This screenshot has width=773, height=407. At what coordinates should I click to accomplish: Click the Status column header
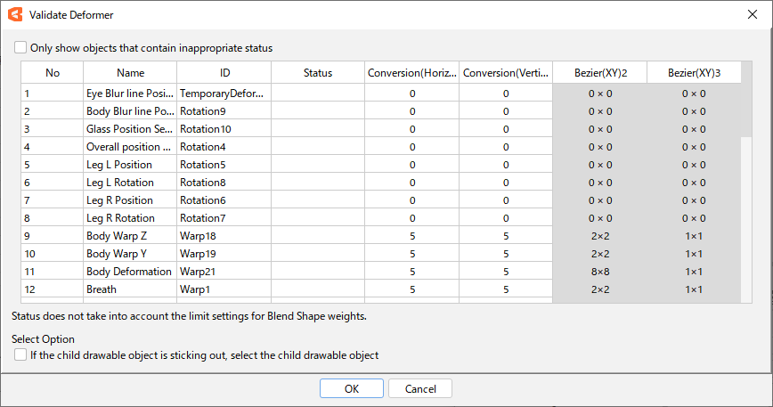click(x=318, y=73)
